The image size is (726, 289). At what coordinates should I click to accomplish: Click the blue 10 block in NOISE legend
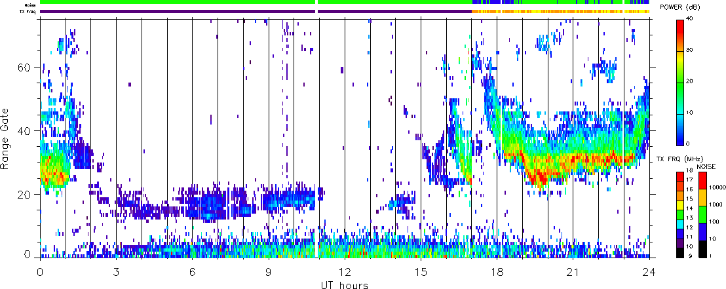703,231
